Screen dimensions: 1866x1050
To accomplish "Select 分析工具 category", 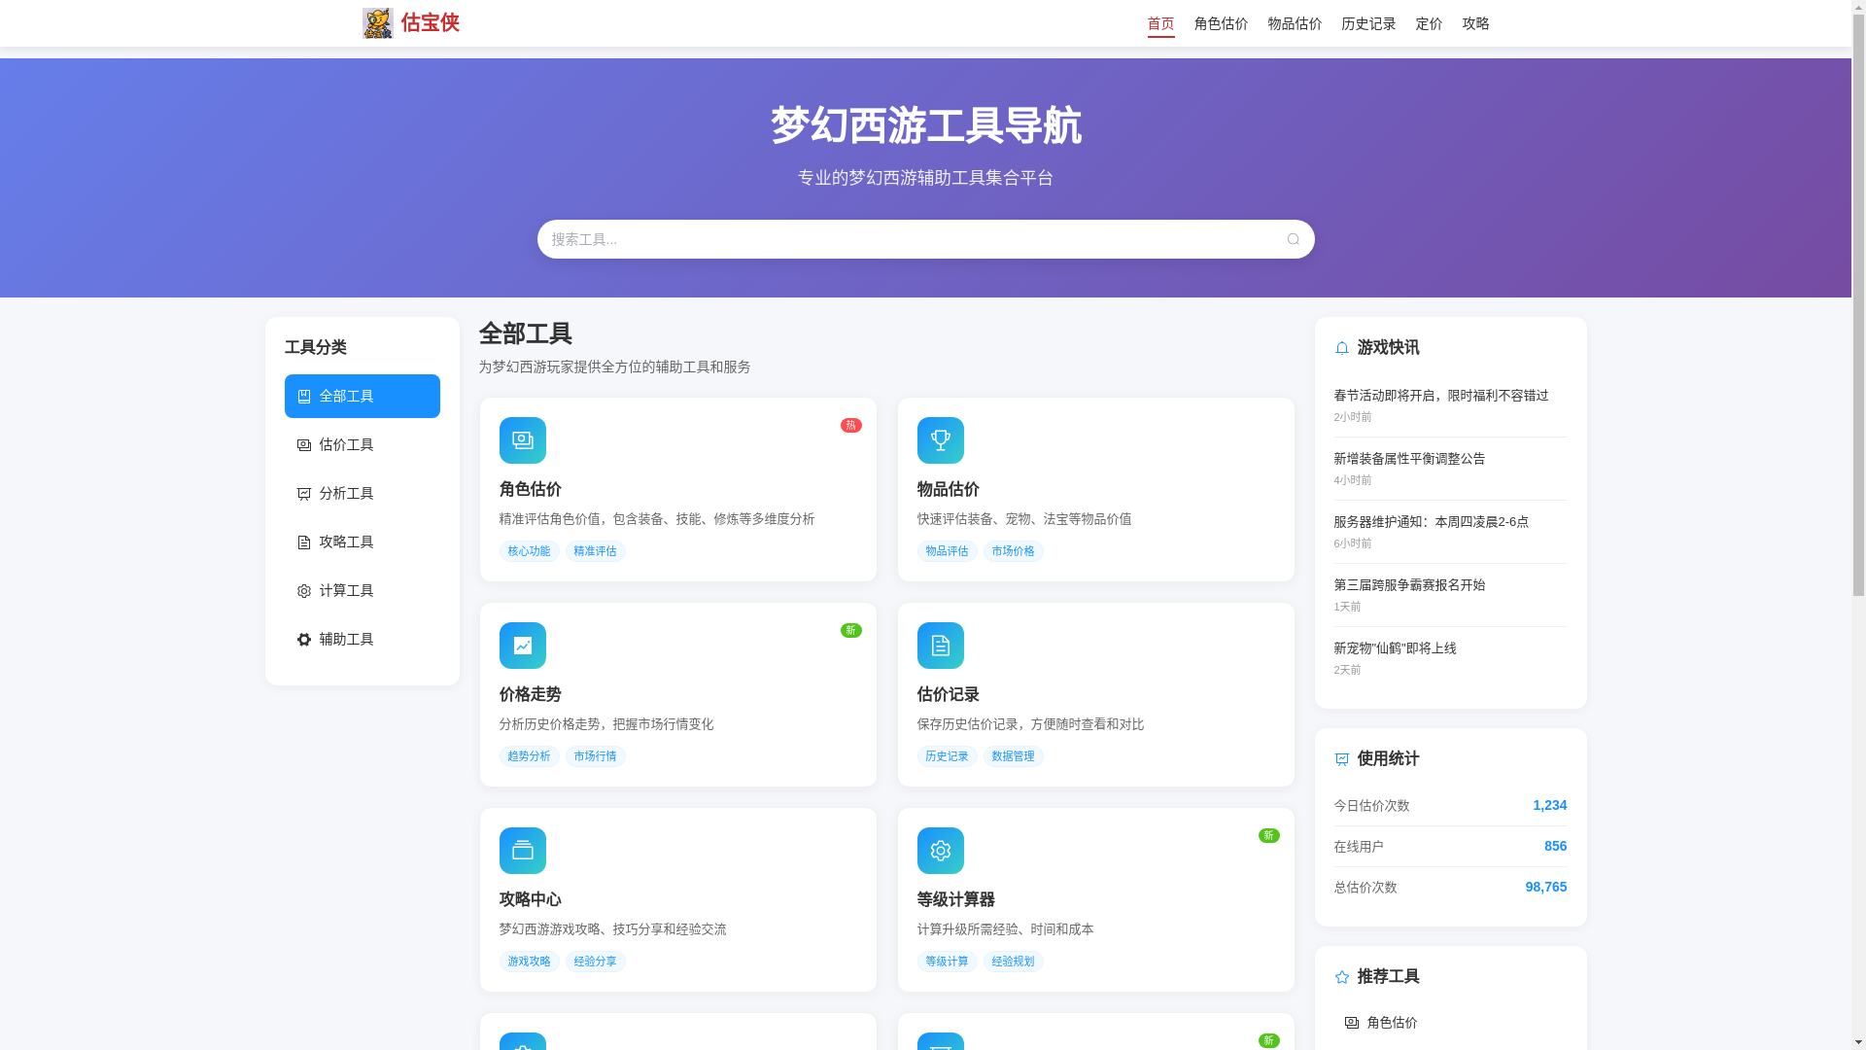I will click(x=362, y=493).
